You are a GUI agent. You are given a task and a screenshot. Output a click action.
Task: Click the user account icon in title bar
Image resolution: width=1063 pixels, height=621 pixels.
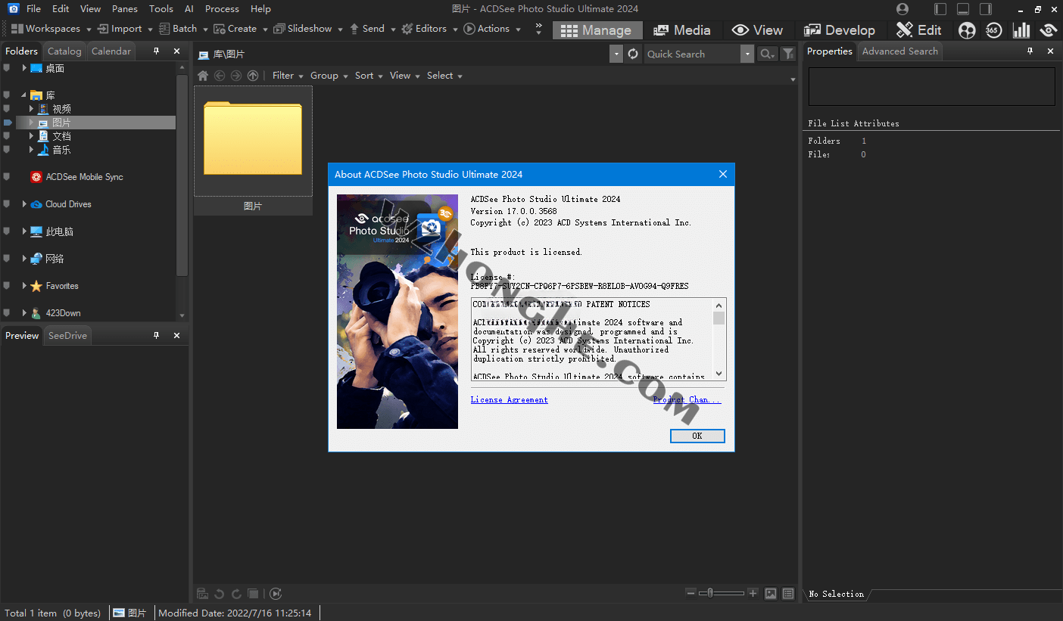(902, 9)
